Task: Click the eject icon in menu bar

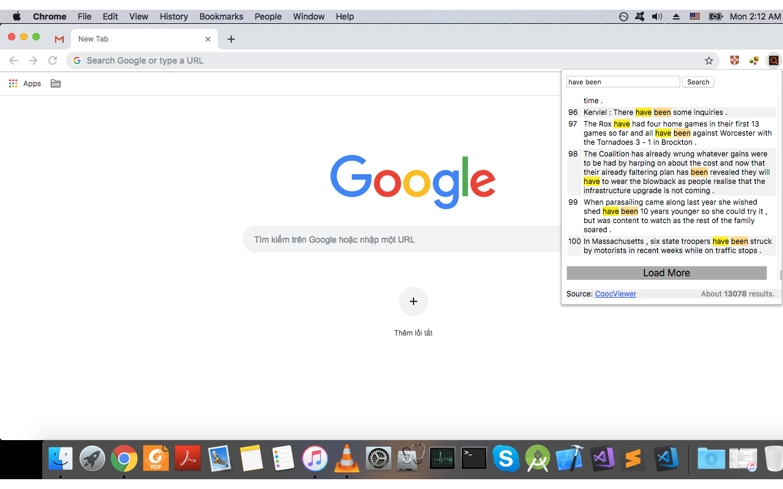Action: point(676,17)
